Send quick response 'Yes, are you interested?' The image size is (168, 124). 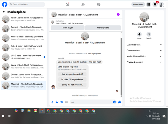[x=72, y=74]
